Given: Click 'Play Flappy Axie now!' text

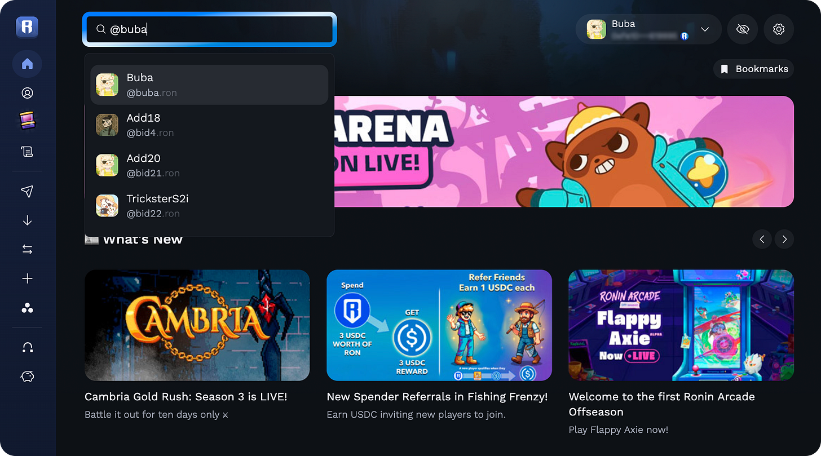Looking at the screenshot, I should tap(619, 430).
